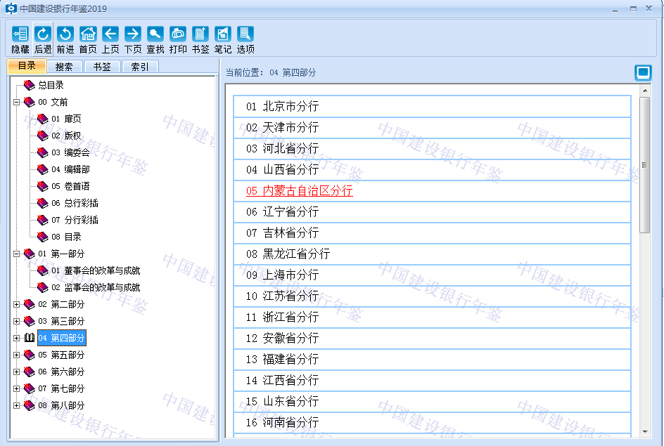The width and height of the screenshot is (664, 446).
Task: Switch to the 索引 tab
Action: tap(140, 67)
